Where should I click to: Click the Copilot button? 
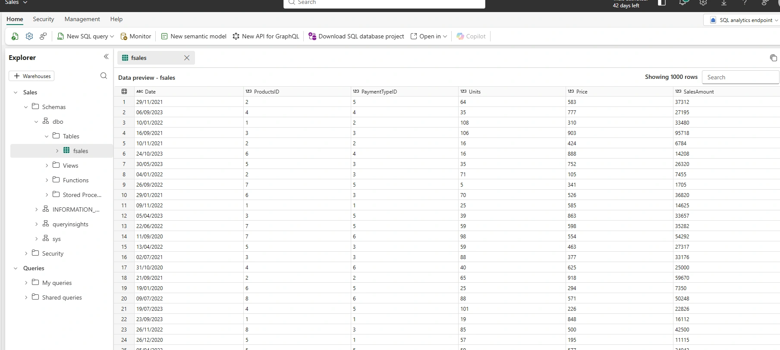471,37
